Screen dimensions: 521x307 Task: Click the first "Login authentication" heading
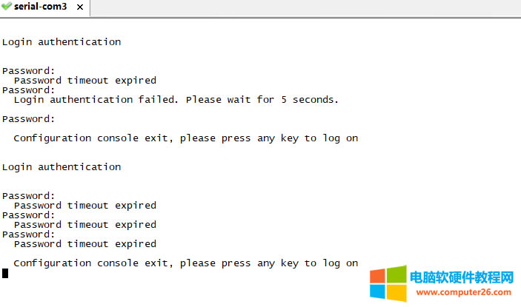coord(61,42)
